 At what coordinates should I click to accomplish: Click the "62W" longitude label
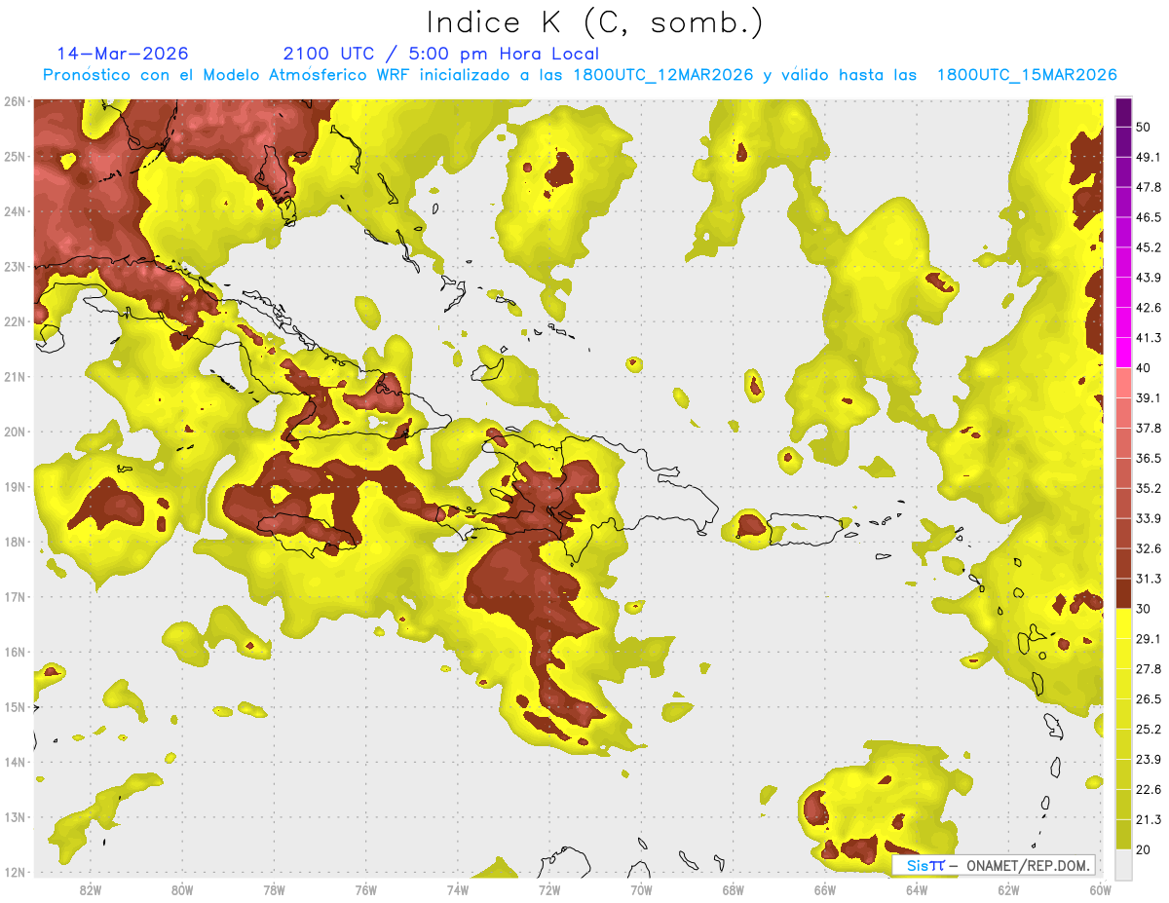click(1008, 890)
